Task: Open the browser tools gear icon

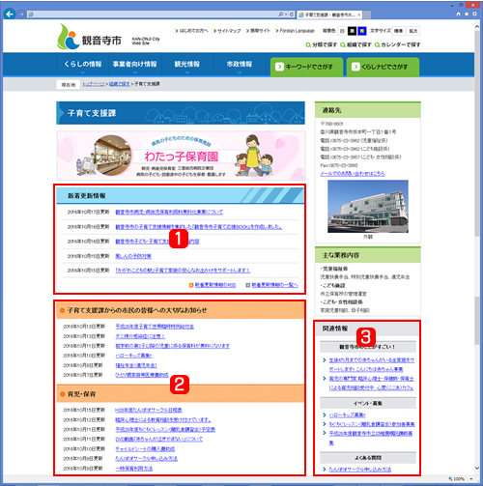Action: 474,14
